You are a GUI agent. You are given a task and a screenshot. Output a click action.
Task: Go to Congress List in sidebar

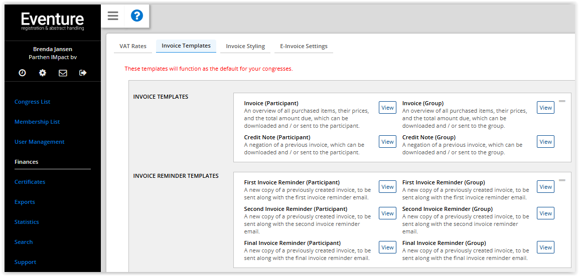(33, 102)
